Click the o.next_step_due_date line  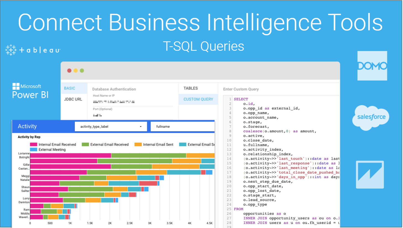tap(268, 182)
